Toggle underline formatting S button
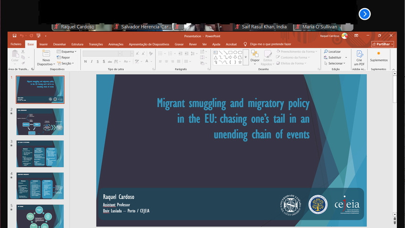405x228 pixels. point(97,62)
